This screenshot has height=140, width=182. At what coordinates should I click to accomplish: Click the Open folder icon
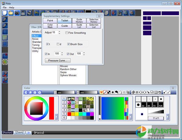pyautogui.click(x=11, y=13)
